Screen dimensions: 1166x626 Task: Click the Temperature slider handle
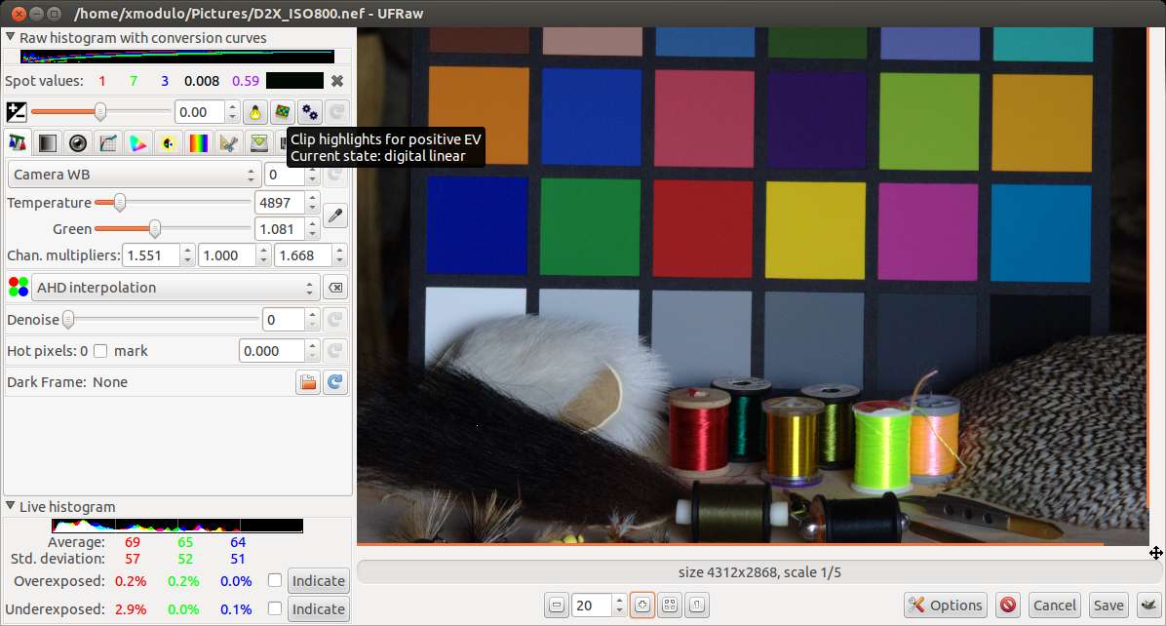pyautogui.click(x=120, y=202)
